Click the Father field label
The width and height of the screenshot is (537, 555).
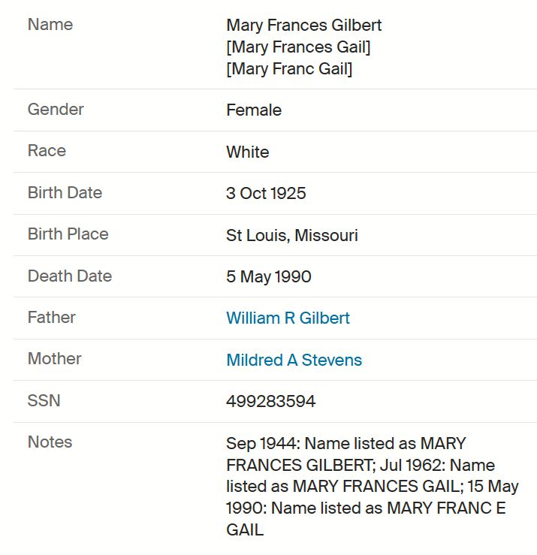tap(52, 317)
